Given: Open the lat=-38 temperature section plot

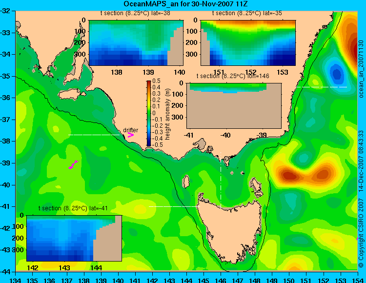Looking at the screenshot, I should tap(136, 43).
